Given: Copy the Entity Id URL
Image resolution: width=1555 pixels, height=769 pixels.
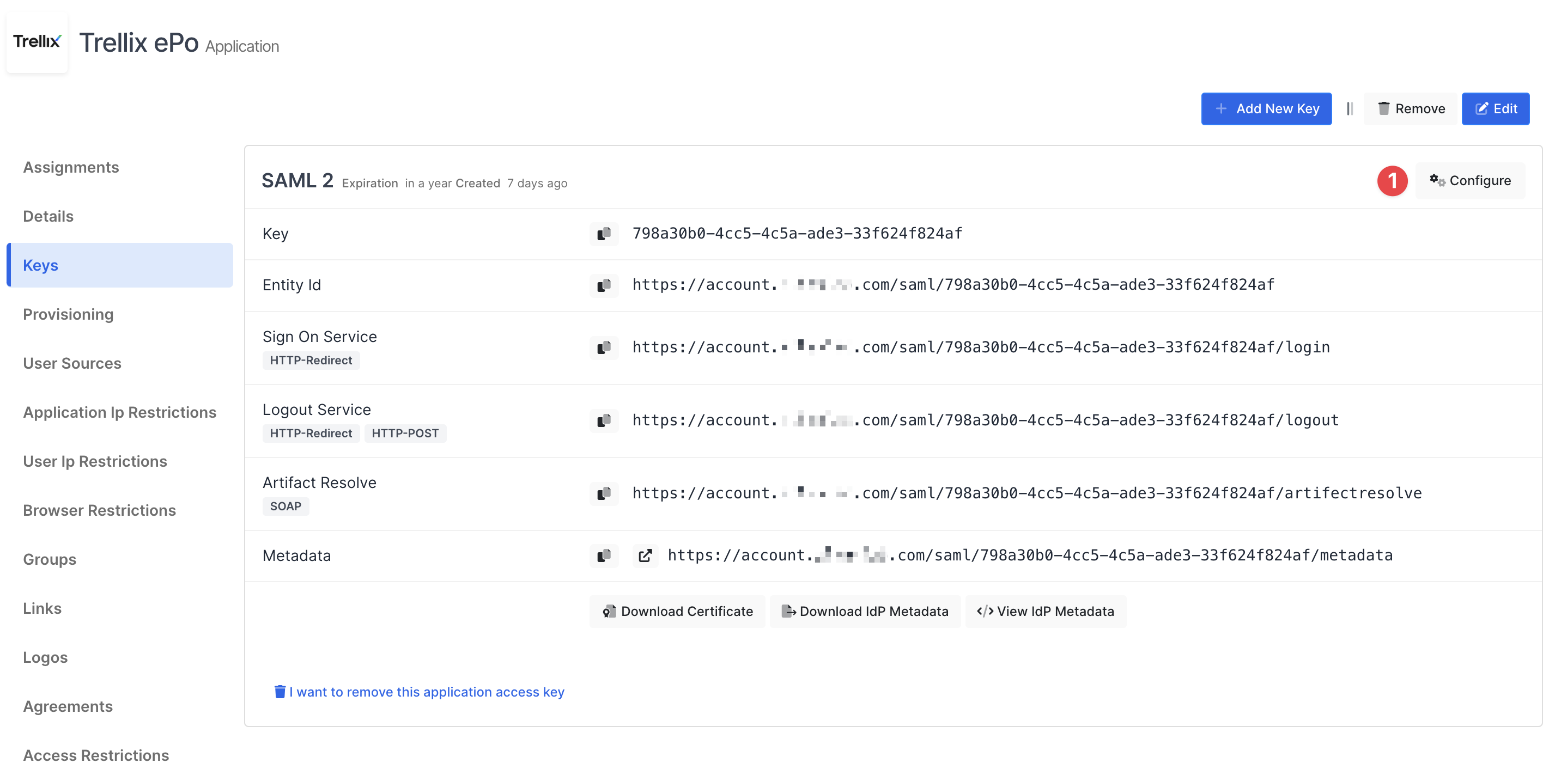Looking at the screenshot, I should [x=604, y=285].
